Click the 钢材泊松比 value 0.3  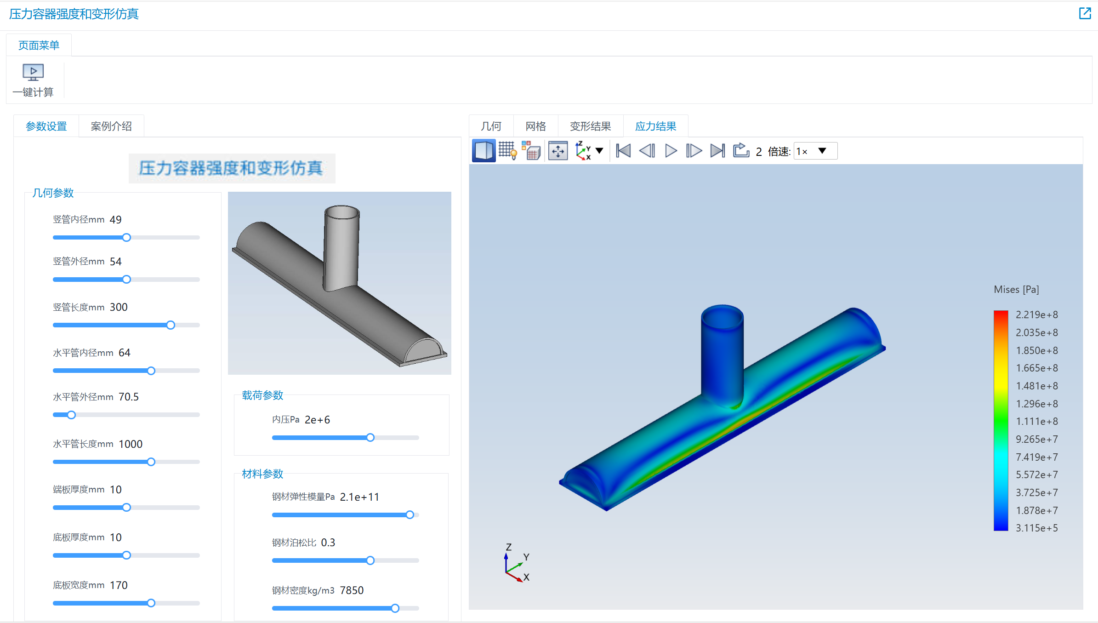pyautogui.click(x=328, y=543)
